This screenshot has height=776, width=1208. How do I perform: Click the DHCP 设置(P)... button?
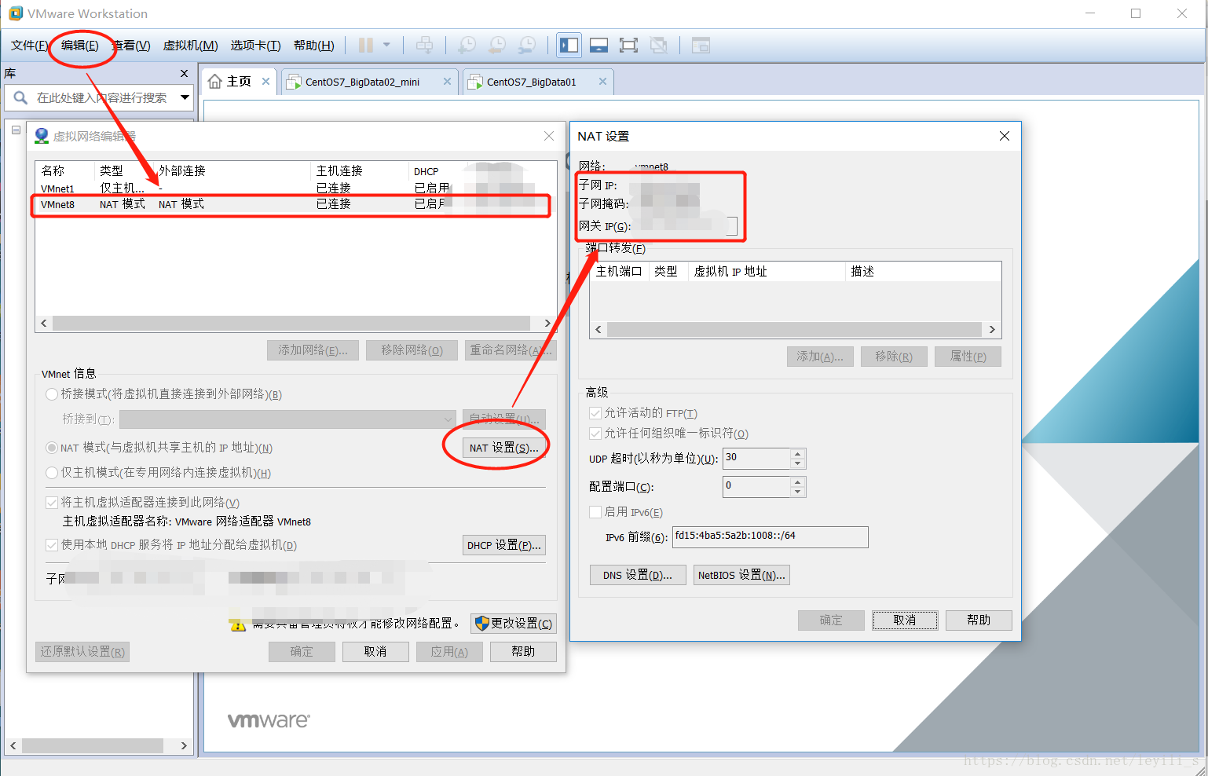pyautogui.click(x=503, y=545)
